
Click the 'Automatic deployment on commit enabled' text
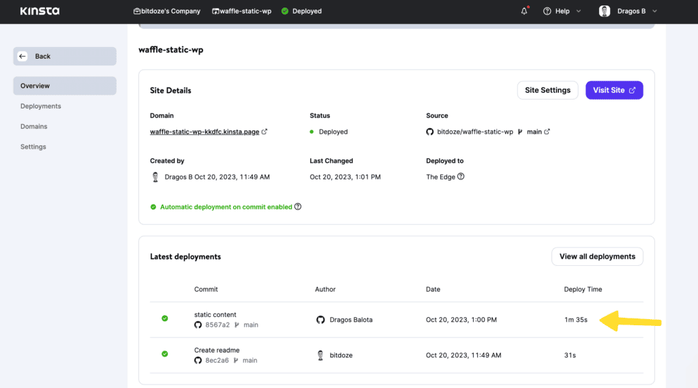click(226, 207)
